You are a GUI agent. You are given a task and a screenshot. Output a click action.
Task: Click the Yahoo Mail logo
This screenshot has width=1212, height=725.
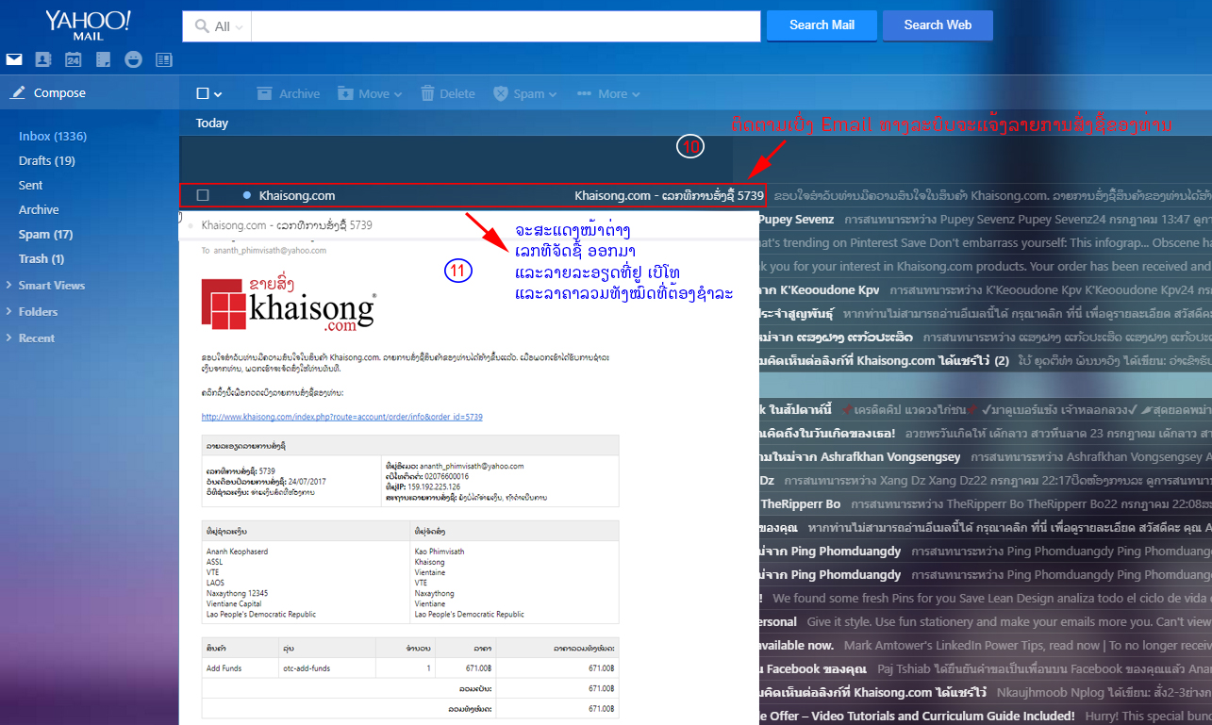[x=88, y=25]
